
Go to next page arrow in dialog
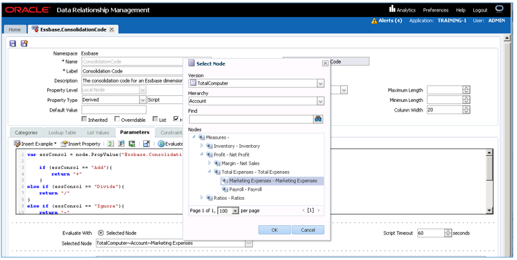pyautogui.click(x=318, y=211)
